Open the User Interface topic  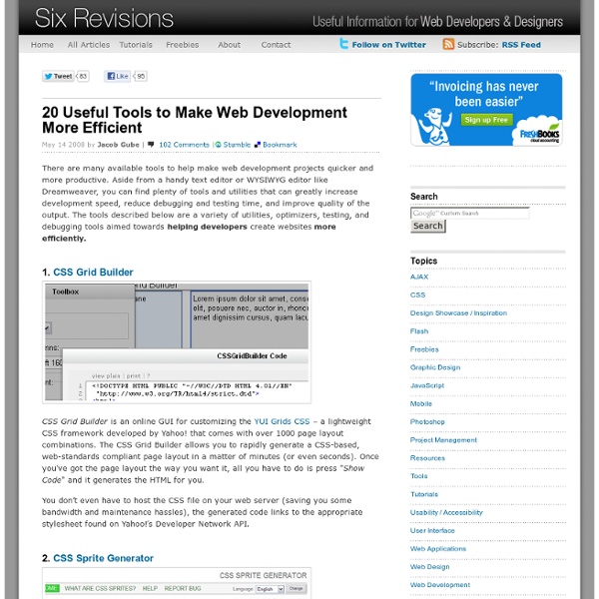tap(432, 530)
